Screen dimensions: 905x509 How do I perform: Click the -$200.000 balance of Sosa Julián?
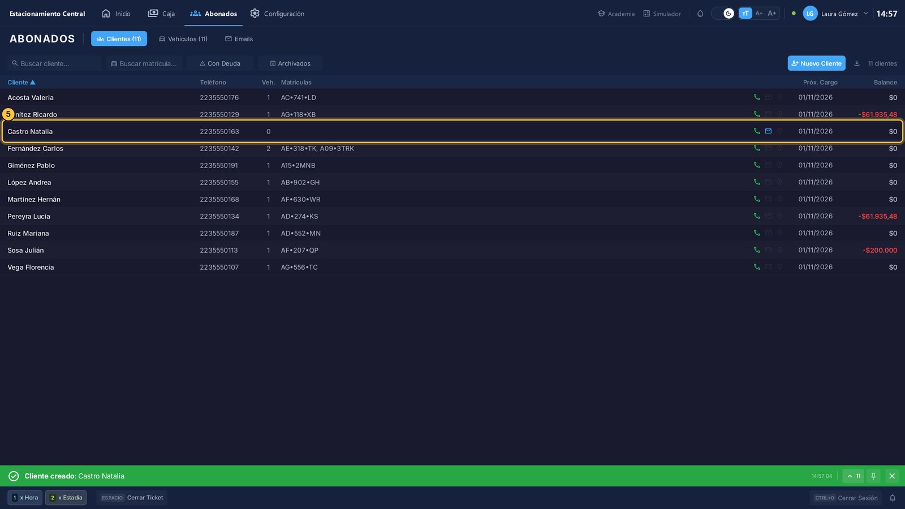(x=880, y=250)
